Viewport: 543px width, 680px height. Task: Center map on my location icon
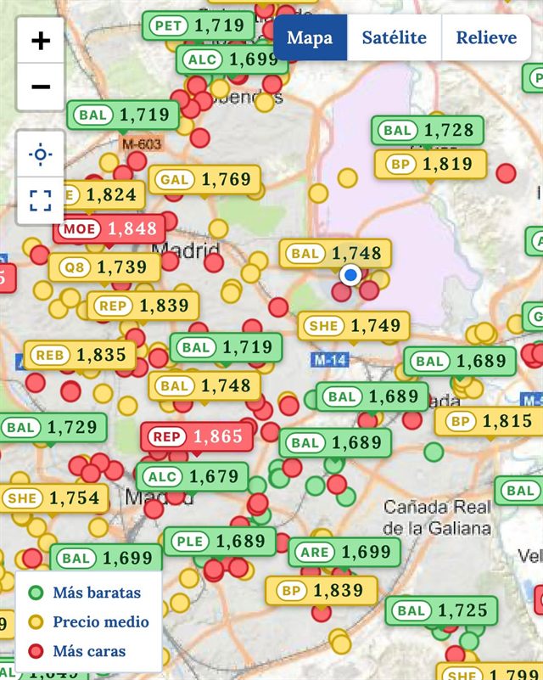[41, 154]
